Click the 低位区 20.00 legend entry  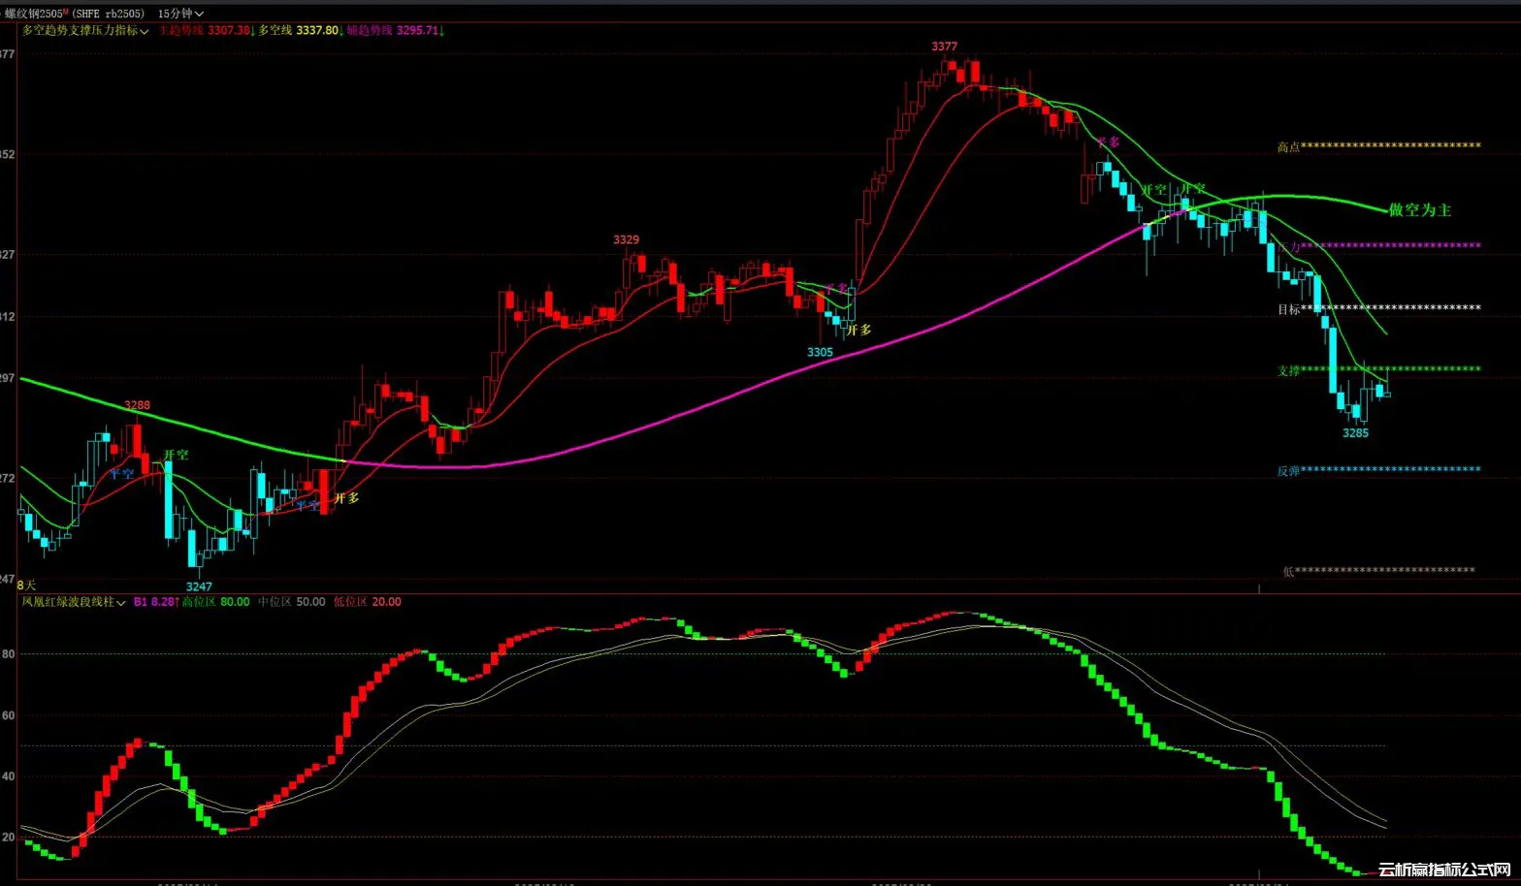(x=367, y=602)
